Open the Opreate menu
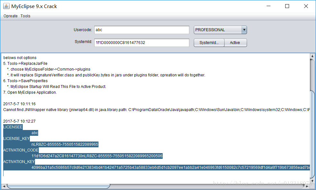Image resolution: width=316 pixels, height=190 pixels. (11, 16)
